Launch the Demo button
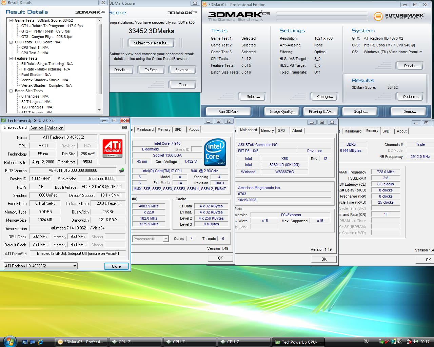This screenshot has height=347, width=434. (409, 111)
